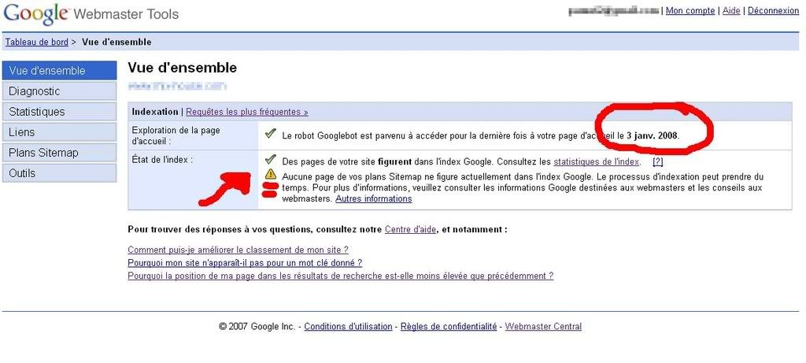This screenshot has width=806, height=363.
Task: Click Déconnexion to sign out
Action: point(773,10)
